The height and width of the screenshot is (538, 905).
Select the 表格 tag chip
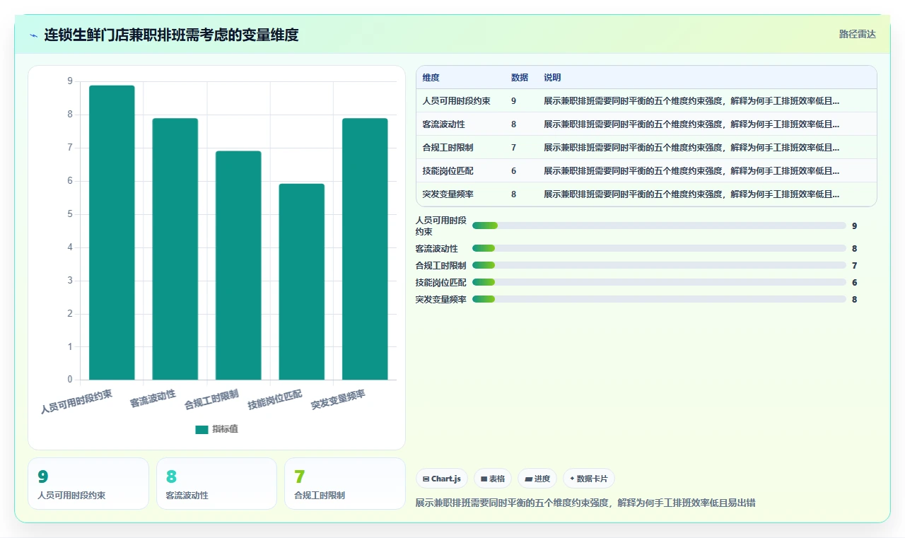click(493, 479)
